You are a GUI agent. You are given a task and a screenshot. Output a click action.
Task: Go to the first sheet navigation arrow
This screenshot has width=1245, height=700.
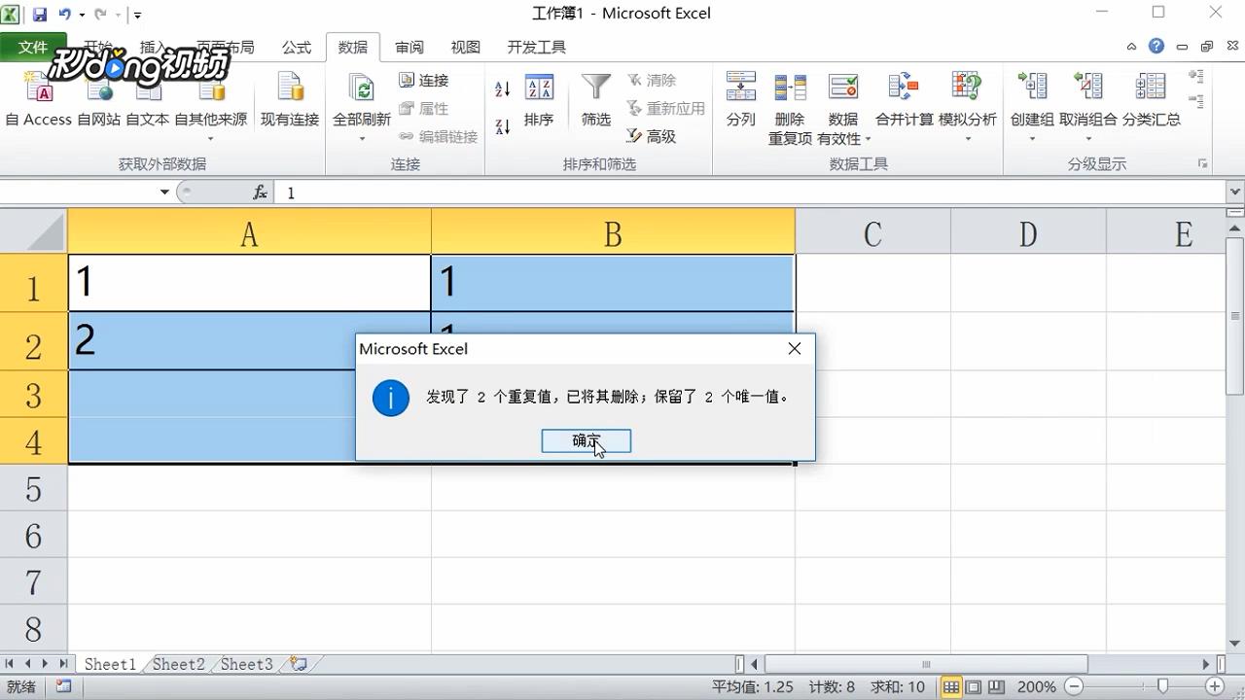click(11, 664)
